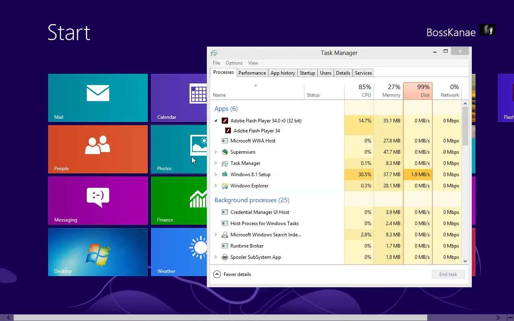The image size is (514, 321).
Task: Click the Task Manager scrollbar down arrow
Action: click(465, 261)
